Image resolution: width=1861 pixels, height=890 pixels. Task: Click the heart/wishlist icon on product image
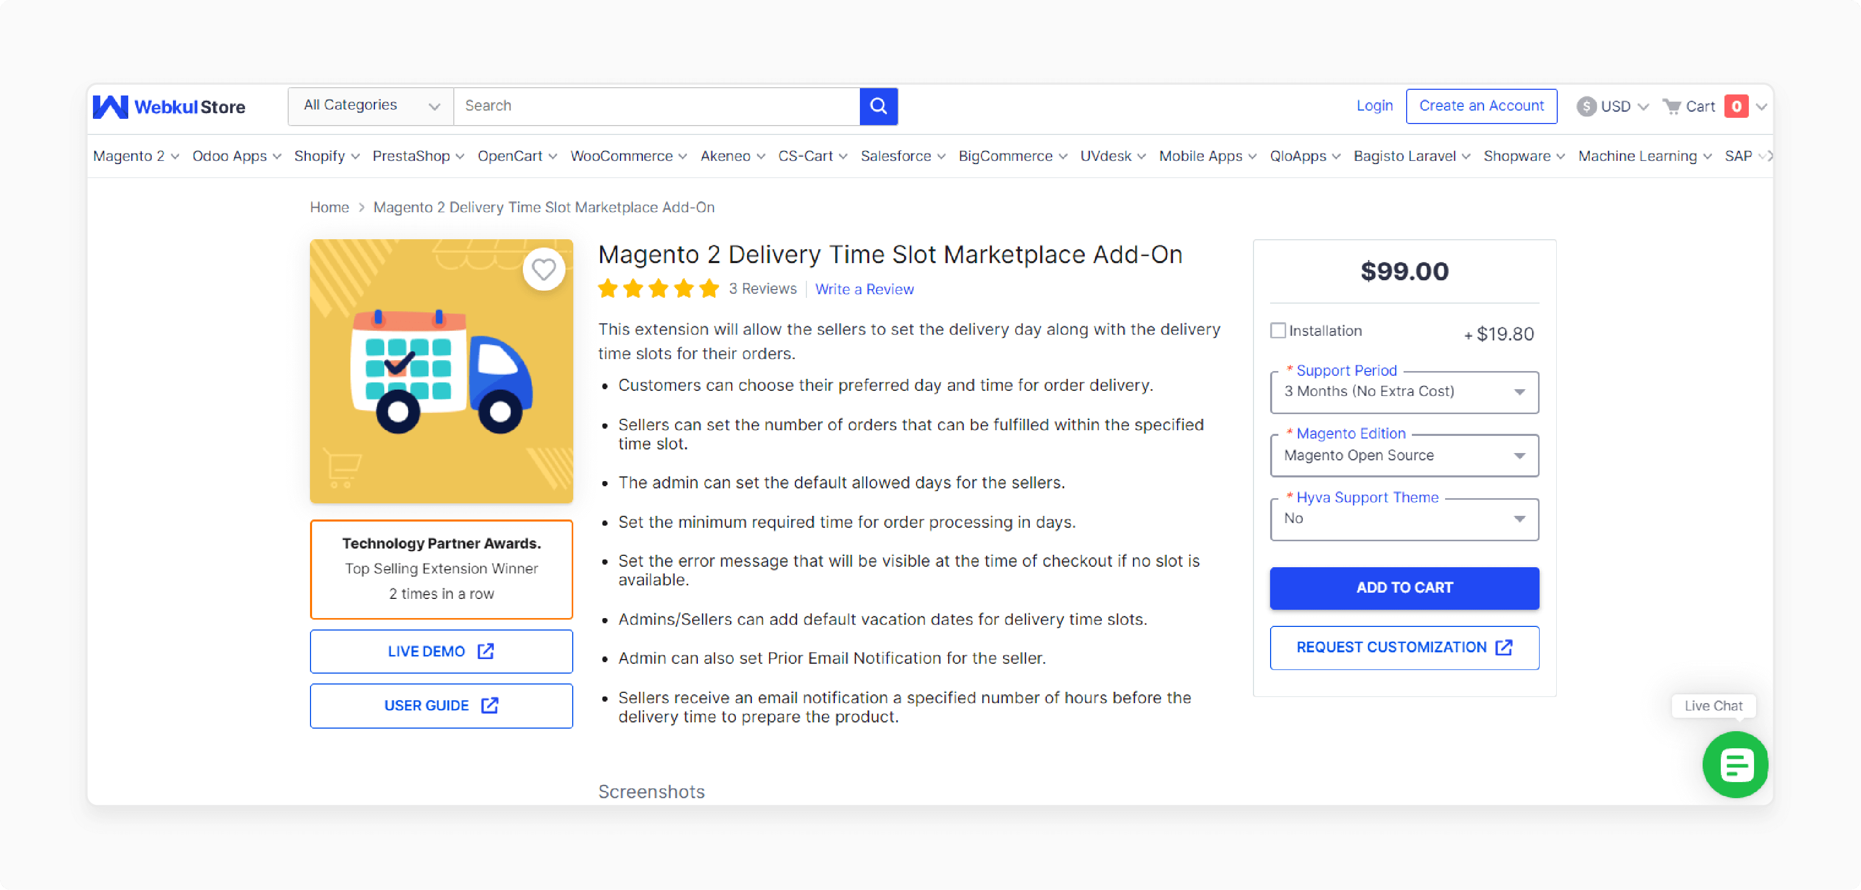point(543,268)
